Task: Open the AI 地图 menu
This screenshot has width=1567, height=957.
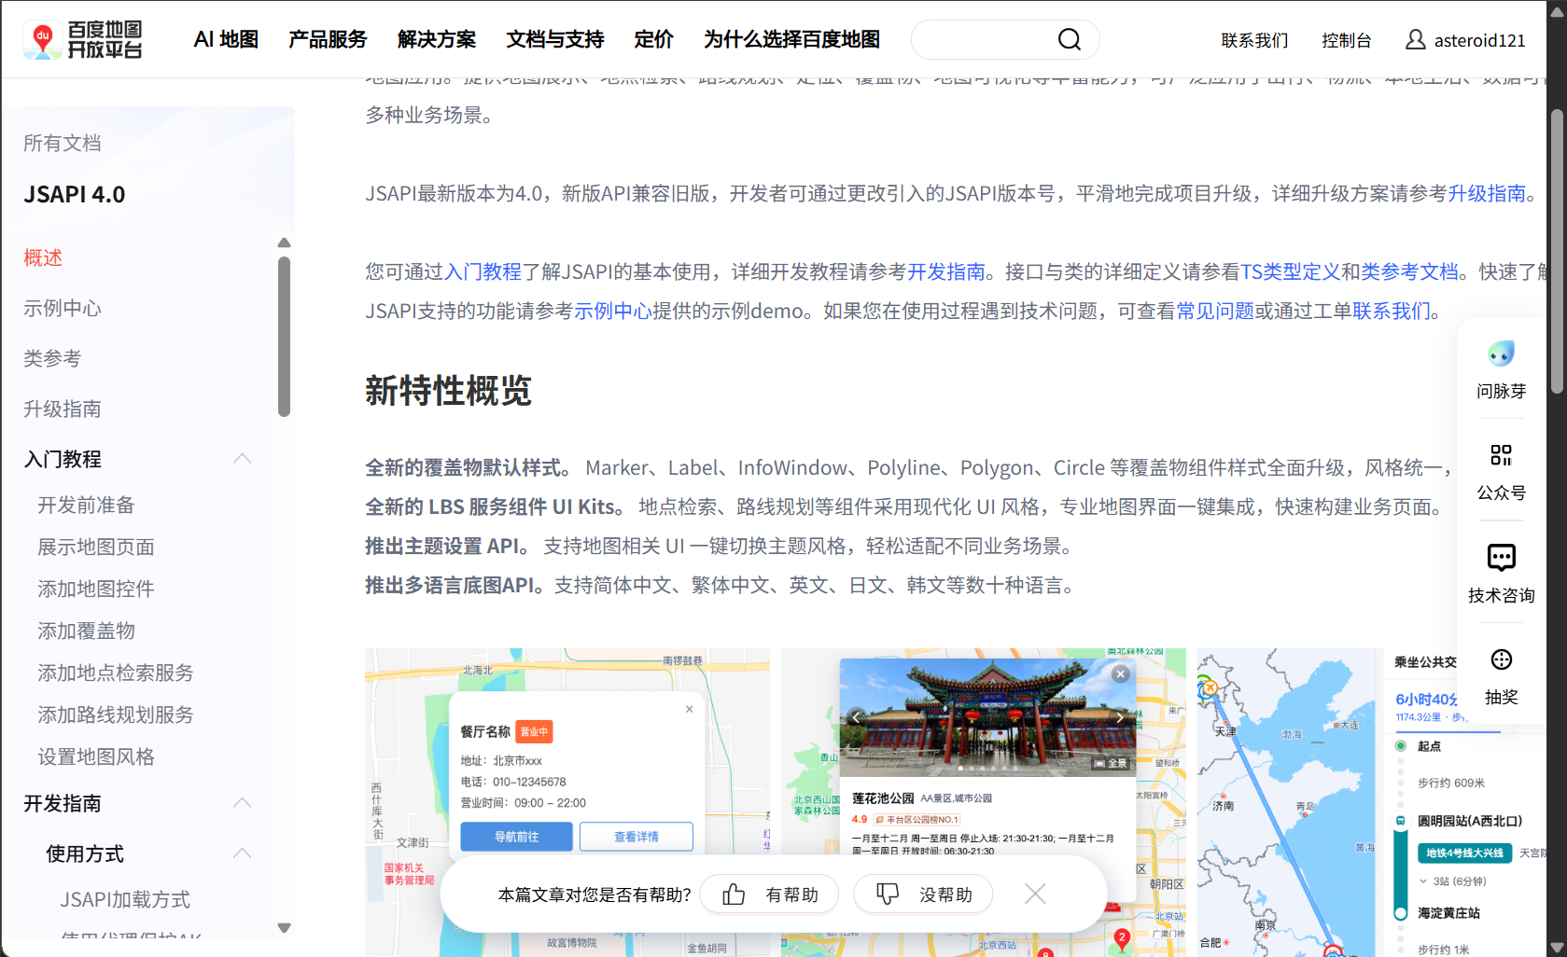Action: pyautogui.click(x=226, y=39)
